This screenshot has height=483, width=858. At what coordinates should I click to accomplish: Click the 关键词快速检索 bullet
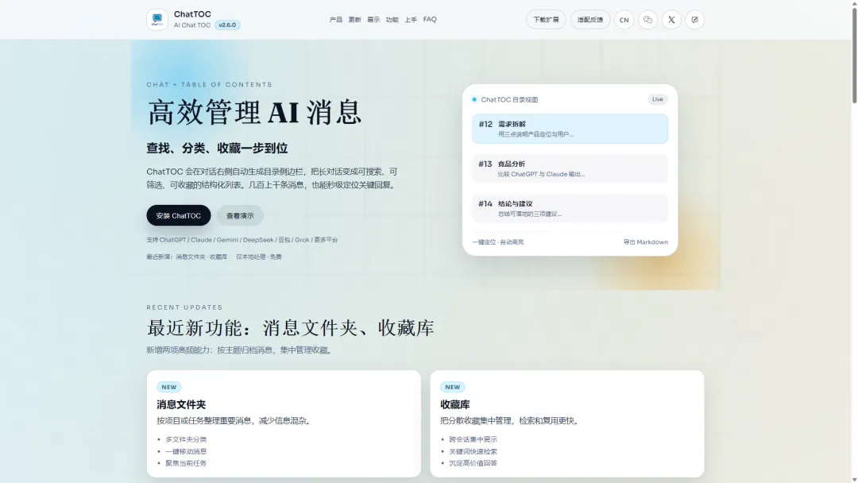point(473,451)
